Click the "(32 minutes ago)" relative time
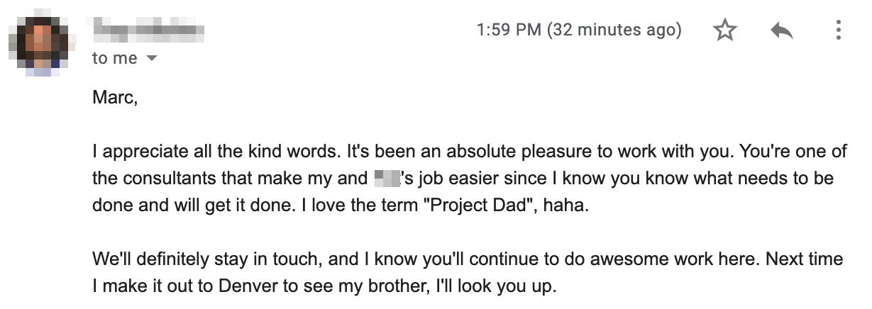Screen dimensions: 872x309 pyautogui.click(x=614, y=30)
